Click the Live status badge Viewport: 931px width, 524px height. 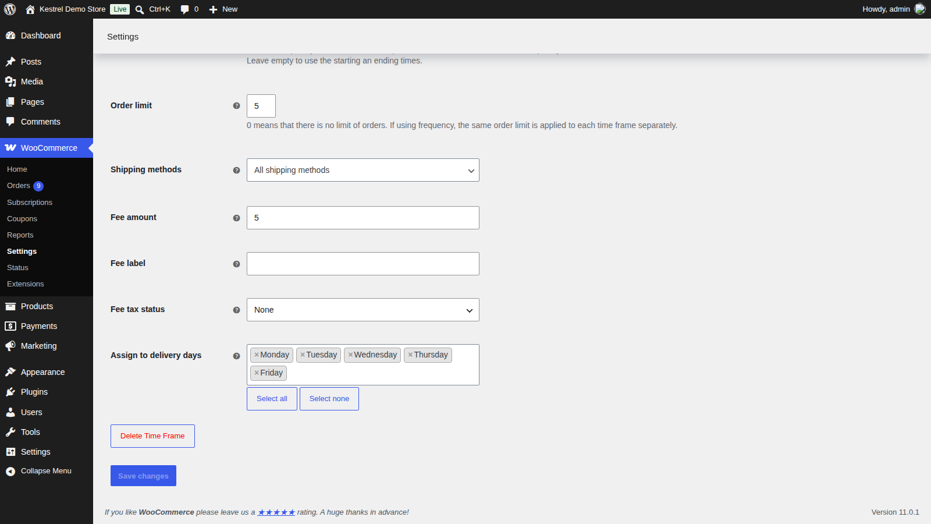120,9
